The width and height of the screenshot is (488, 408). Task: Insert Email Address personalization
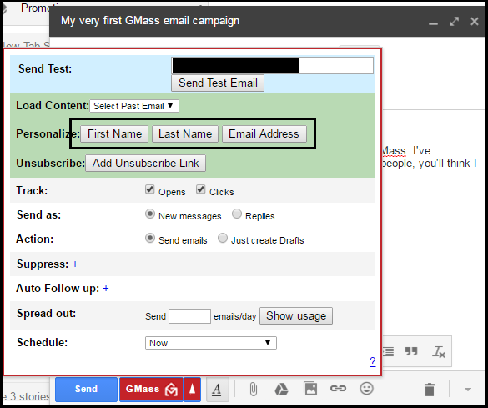pyautogui.click(x=264, y=133)
